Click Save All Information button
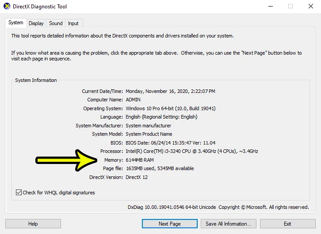The image size is (321, 234). pos(228,224)
